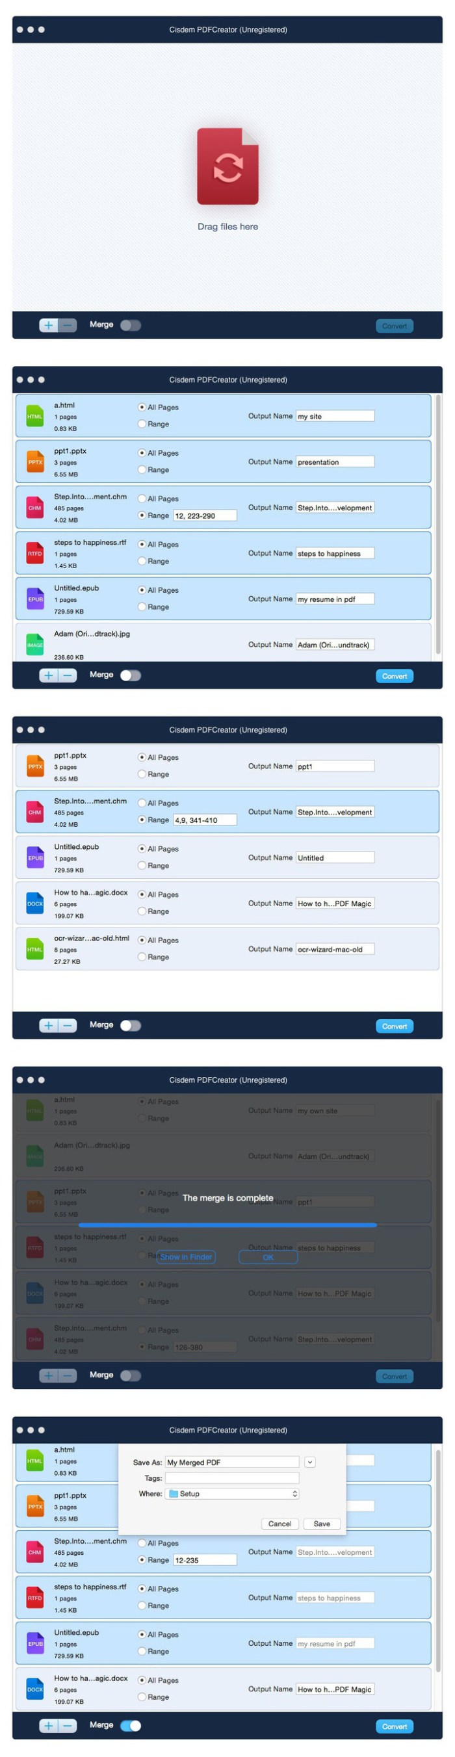Click the blue merge progress bar

coord(227,1225)
